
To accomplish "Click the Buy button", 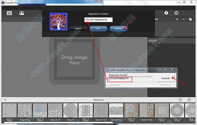I will (98, 28).
